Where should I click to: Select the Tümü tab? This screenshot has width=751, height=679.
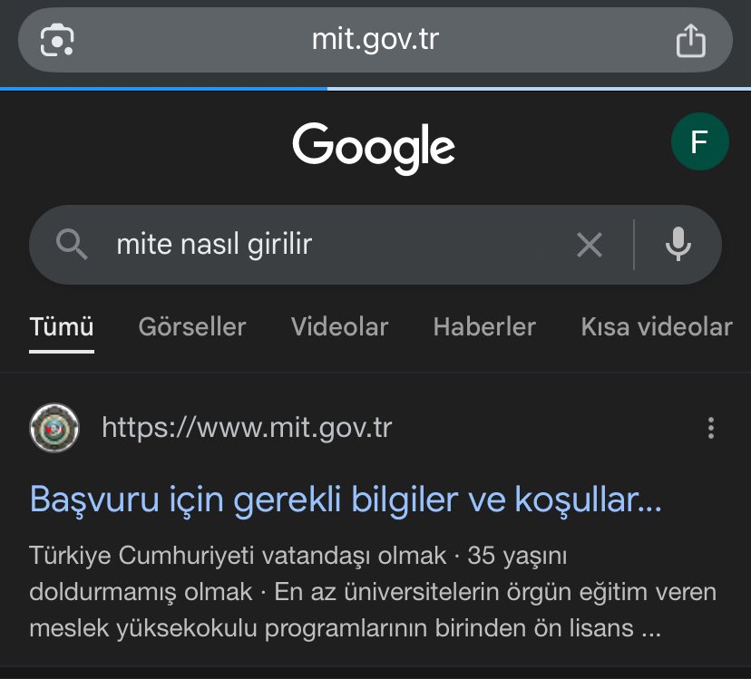click(x=62, y=327)
